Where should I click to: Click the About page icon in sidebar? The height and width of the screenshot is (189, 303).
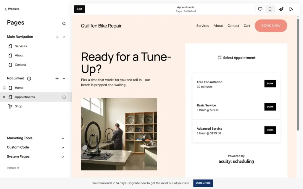click(10, 55)
